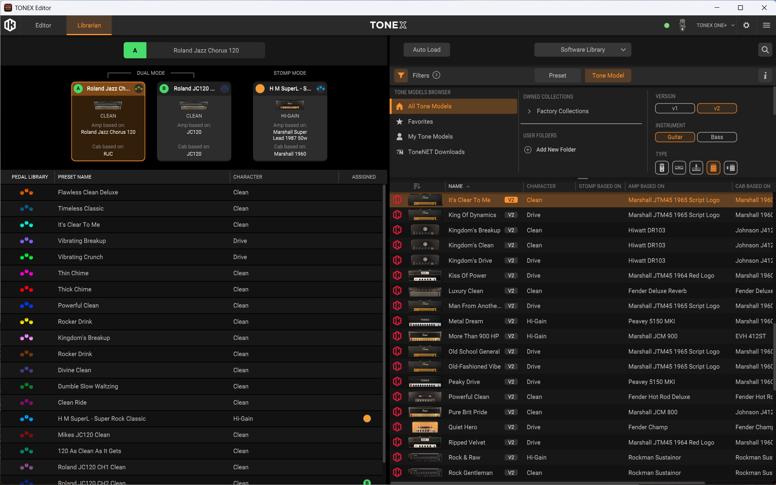Screen dimensions: 776x485
Task: Click the plus icon for Add New Folder
Action: click(x=528, y=150)
